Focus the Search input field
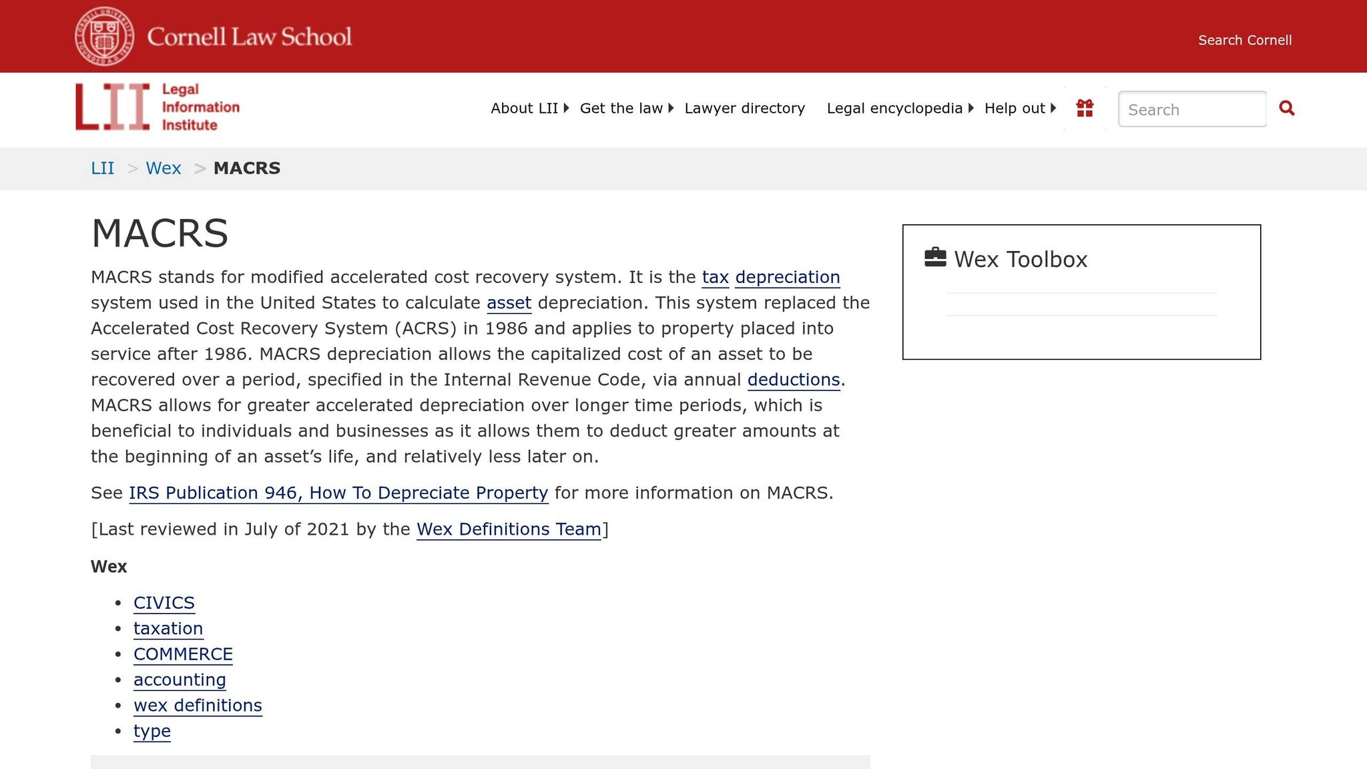The width and height of the screenshot is (1367, 769). click(1192, 109)
